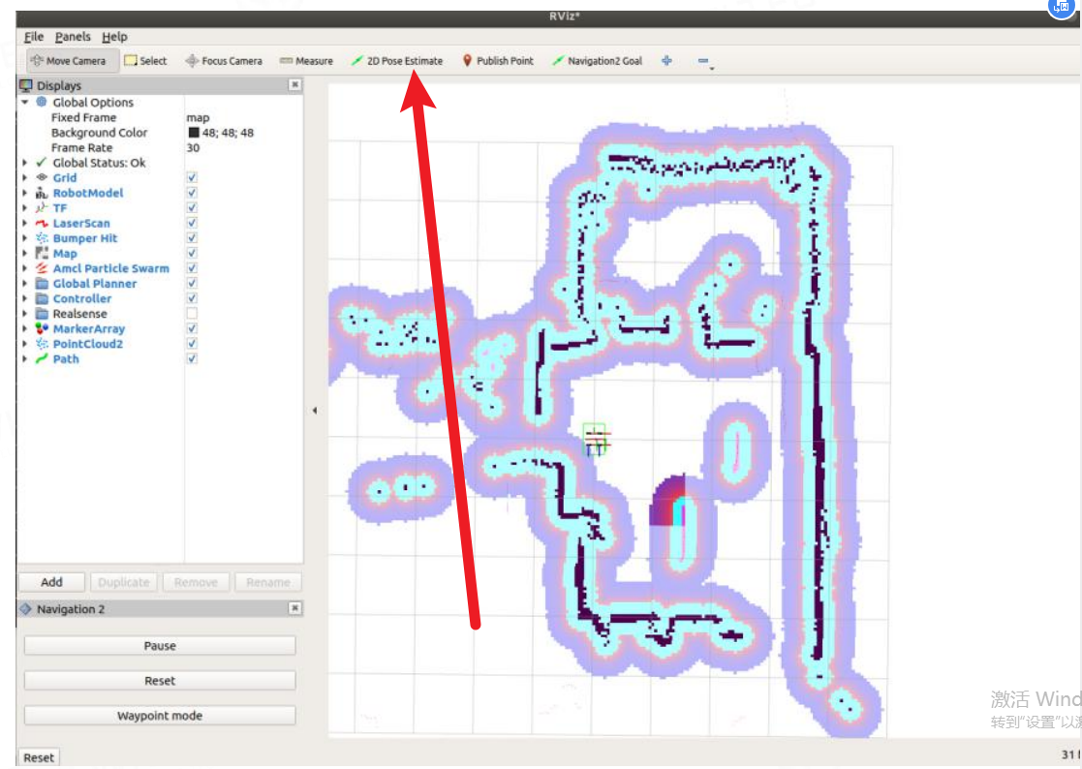Disable the Grid display checkbox
Viewport: 1082px width, 769px height.
point(192,178)
